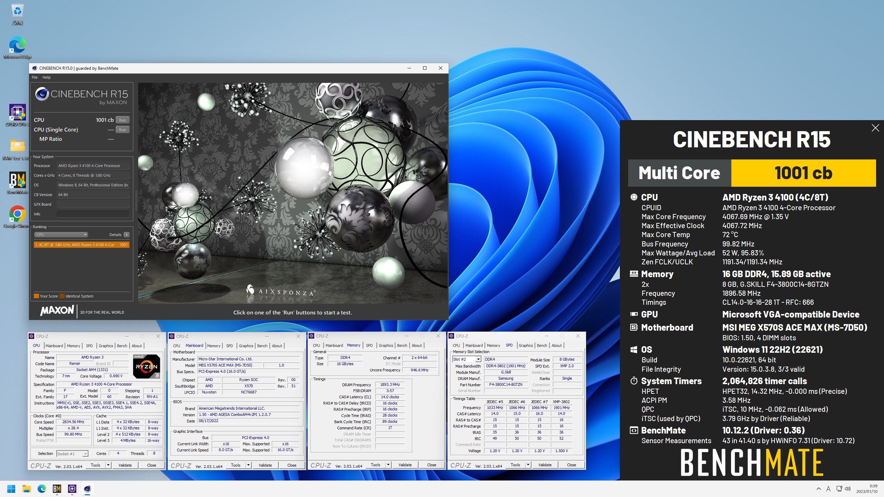Click Part Number F4-3800C14-8GTZN field
884x497 pixels.
point(506,384)
